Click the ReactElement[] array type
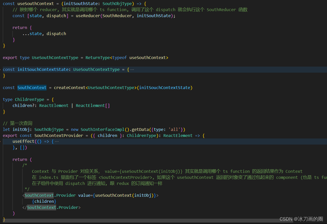The height and width of the screenshot is (224, 327). tap(93, 105)
